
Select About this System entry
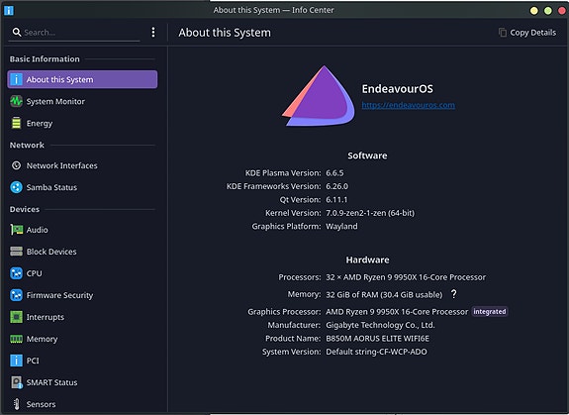tap(82, 79)
